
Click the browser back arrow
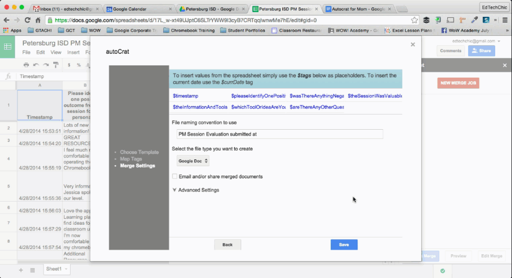(x=6, y=20)
